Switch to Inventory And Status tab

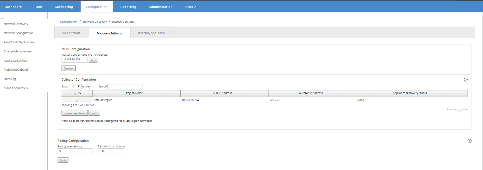[x=151, y=33]
